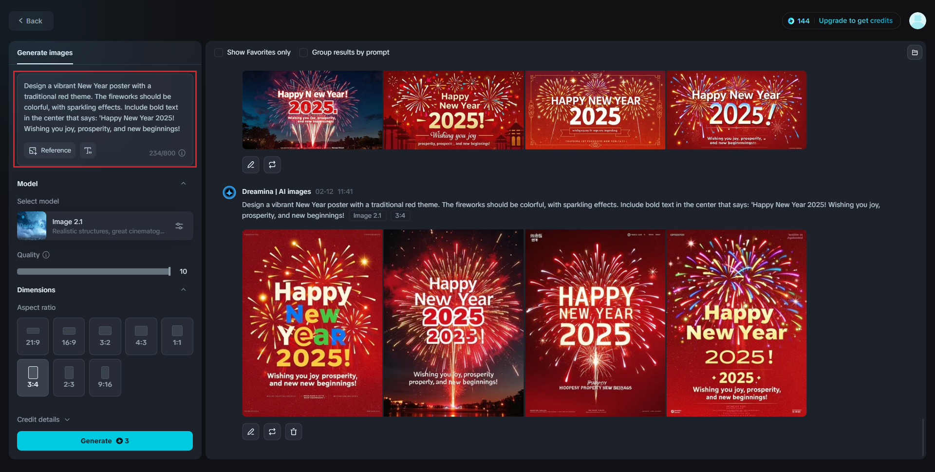This screenshot has width=935, height=472.
Task: Click the Quality slider track
Action: (x=93, y=271)
